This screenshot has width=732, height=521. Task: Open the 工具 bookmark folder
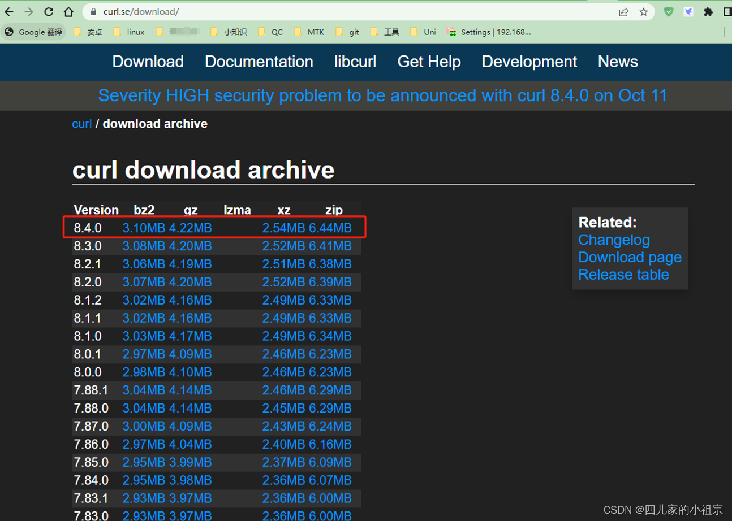click(x=385, y=32)
